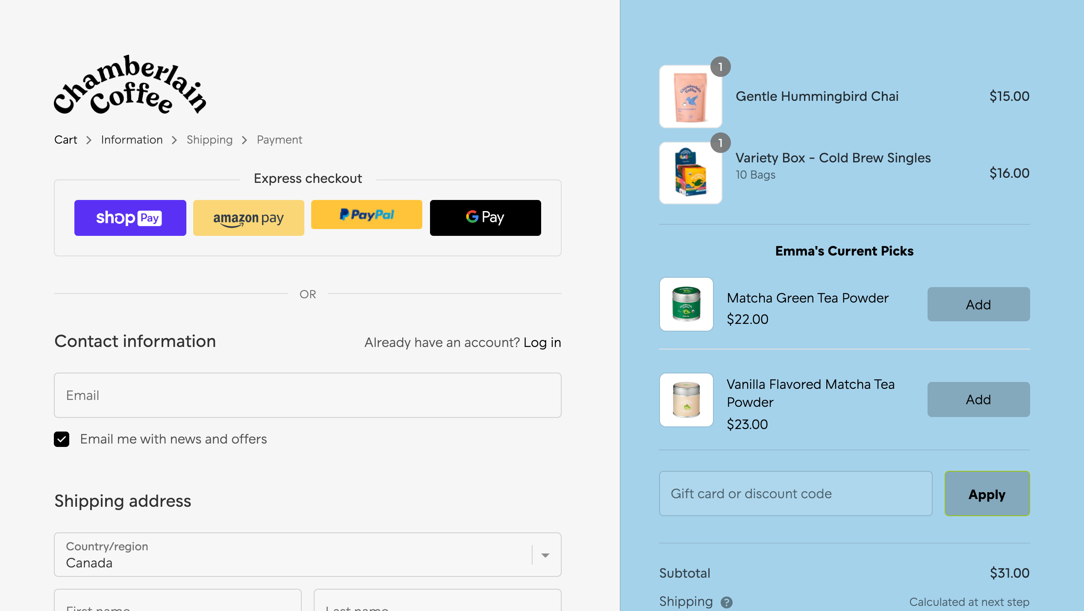This screenshot has width=1084, height=611.
Task: Click 'Variety Box - Cold Brew Singles' text
Action: (x=833, y=158)
